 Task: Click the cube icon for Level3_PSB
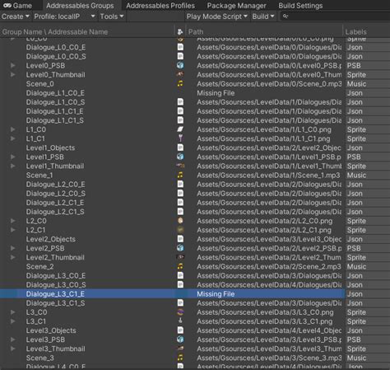pos(180,340)
